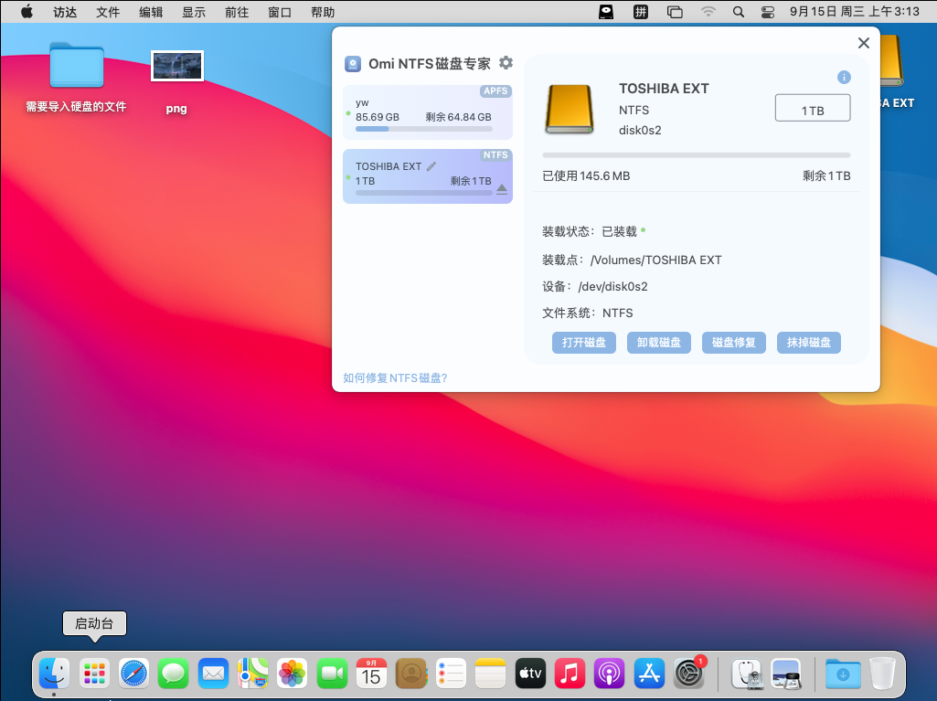This screenshot has height=701, width=937.
Task: Select the TOSHIBA EXT NTFS disk card
Action: [427, 176]
